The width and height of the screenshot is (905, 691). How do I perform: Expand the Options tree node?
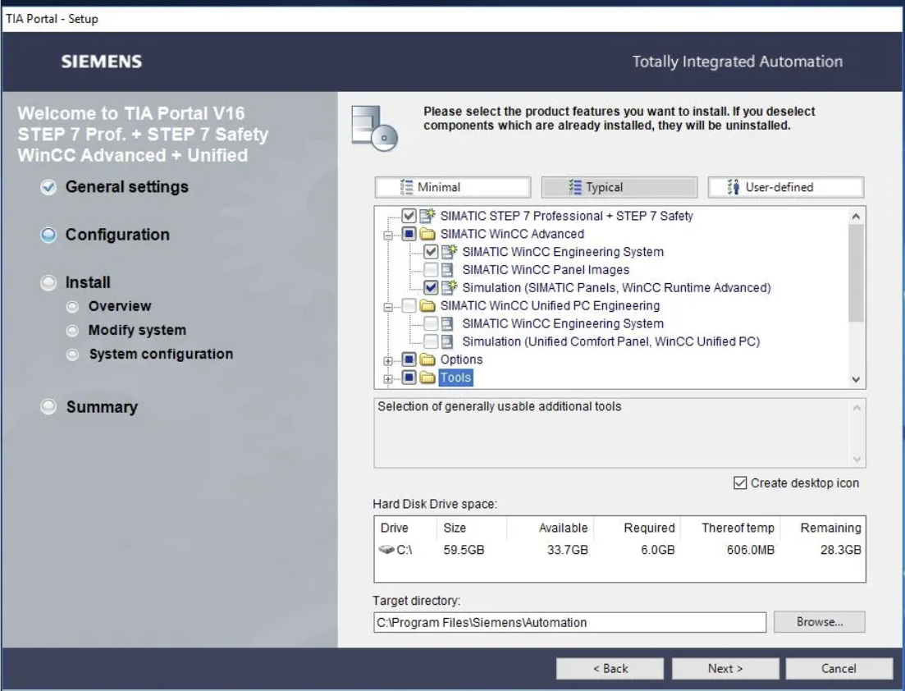pyautogui.click(x=390, y=360)
